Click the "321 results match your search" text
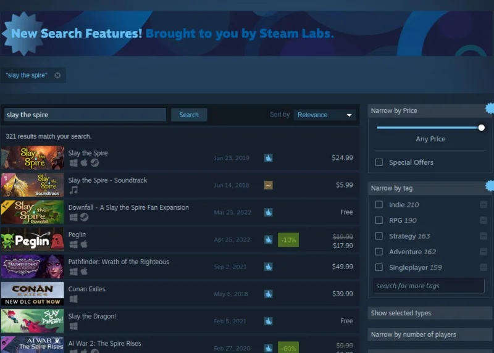The width and height of the screenshot is (494, 353). pos(49,136)
